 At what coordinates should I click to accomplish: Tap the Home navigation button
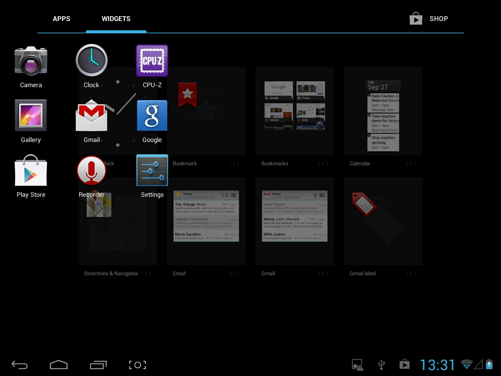(x=59, y=365)
